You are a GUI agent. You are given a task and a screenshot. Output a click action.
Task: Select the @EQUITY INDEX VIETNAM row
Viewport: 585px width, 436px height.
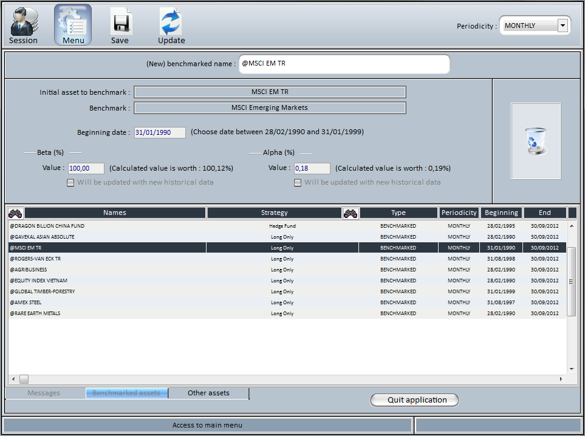pyautogui.click(x=287, y=281)
